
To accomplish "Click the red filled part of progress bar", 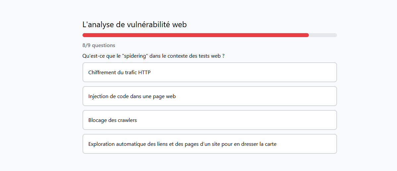I will point(196,35).
